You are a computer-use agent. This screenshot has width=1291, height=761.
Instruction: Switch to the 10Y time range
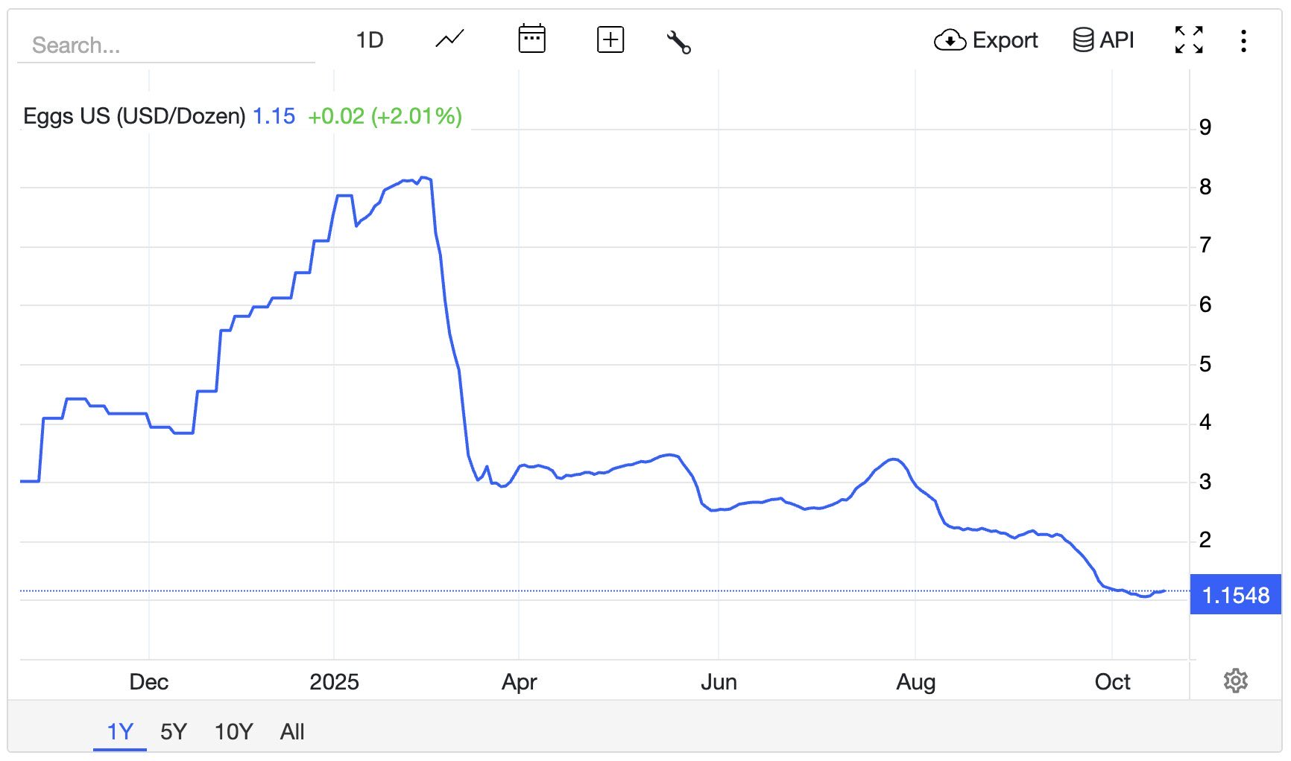233,732
